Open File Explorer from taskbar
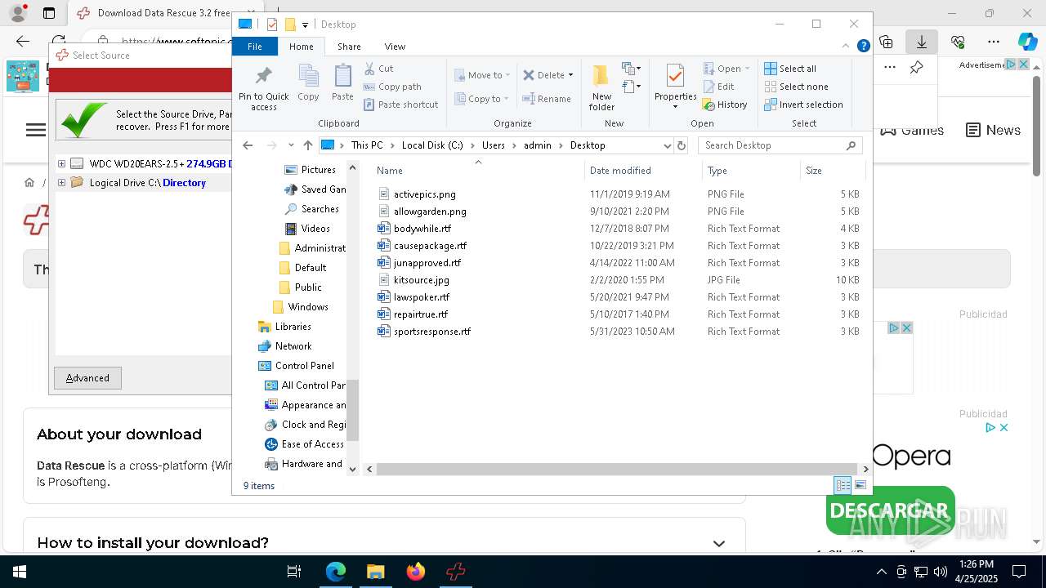The height and width of the screenshot is (588, 1046). tap(375, 572)
